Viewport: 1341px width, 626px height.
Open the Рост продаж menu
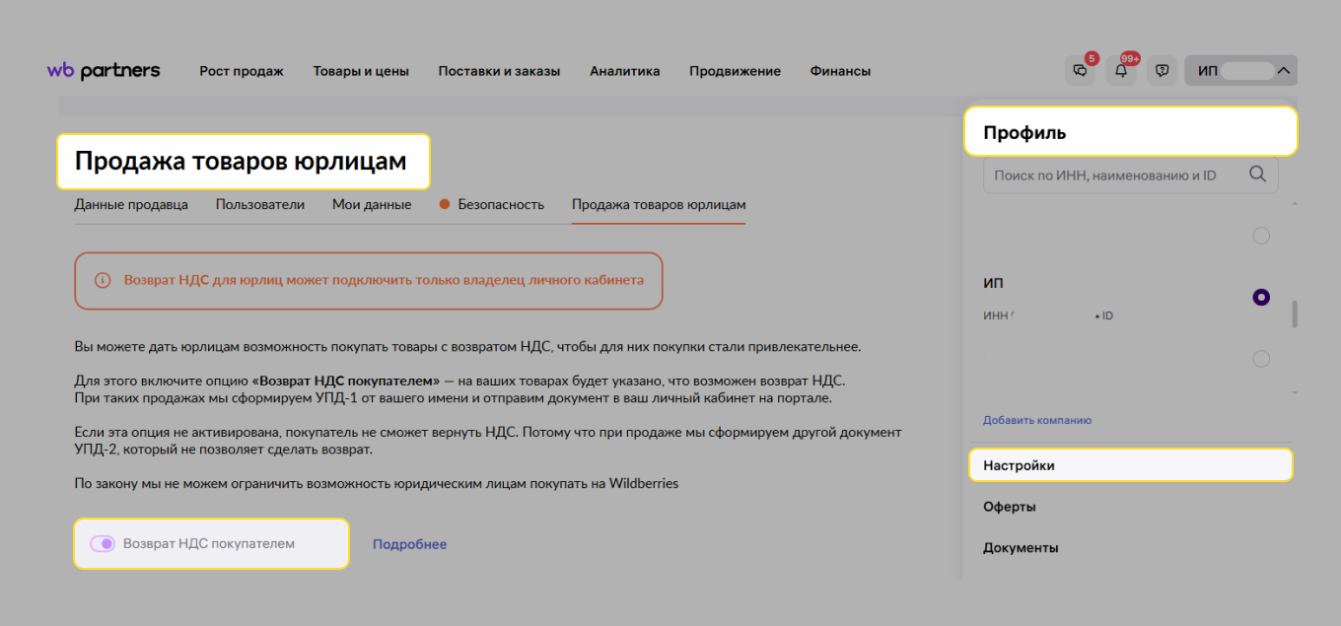tap(242, 71)
